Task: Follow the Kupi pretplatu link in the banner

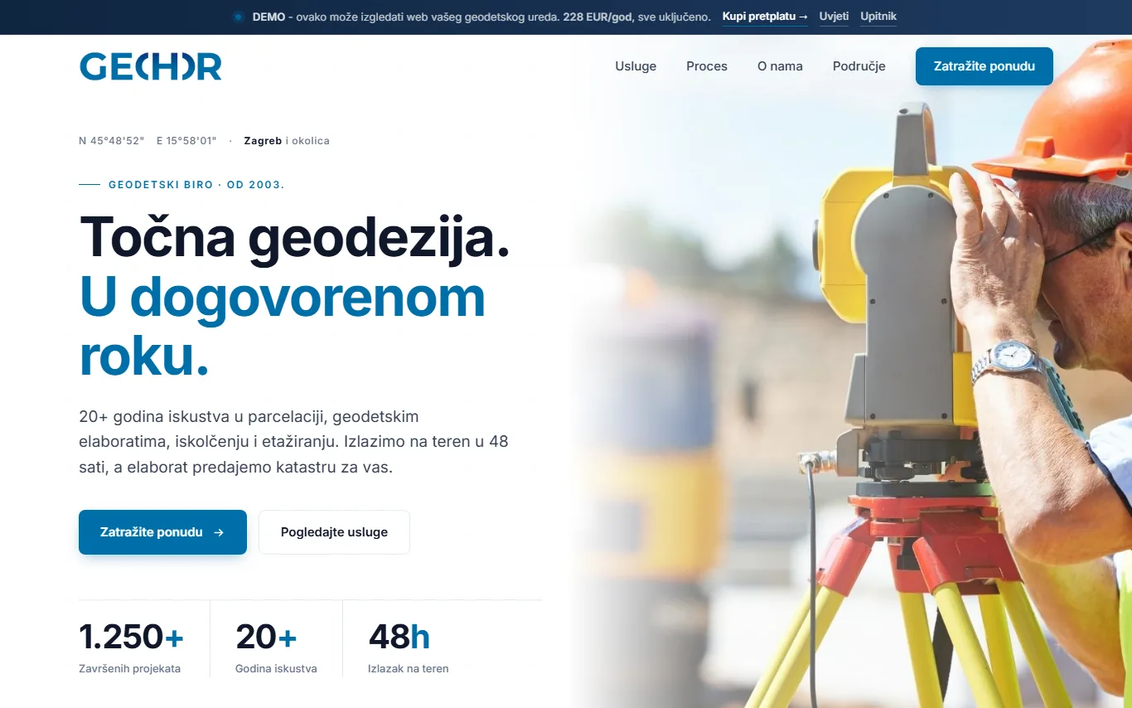Action: [x=765, y=17]
